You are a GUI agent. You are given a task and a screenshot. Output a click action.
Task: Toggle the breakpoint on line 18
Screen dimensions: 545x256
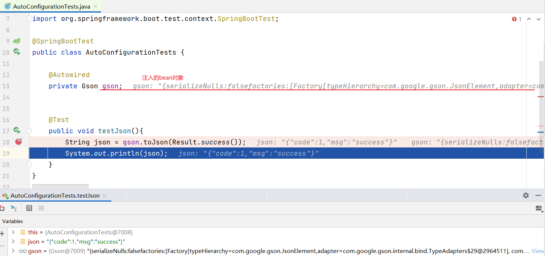tap(18, 141)
